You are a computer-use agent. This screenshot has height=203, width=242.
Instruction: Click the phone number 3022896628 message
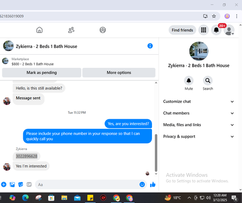27,156
